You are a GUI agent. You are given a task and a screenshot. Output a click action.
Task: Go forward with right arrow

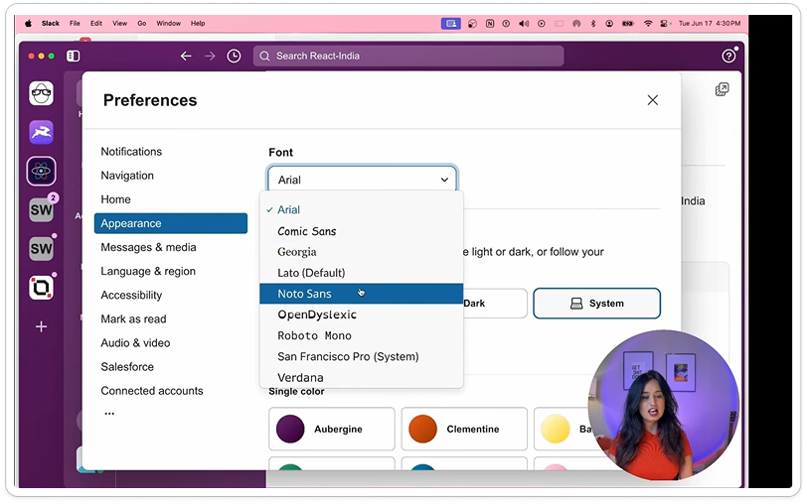click(x=210, y=56)
